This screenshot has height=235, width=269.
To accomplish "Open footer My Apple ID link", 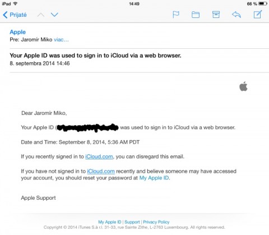I will [110, 222].
